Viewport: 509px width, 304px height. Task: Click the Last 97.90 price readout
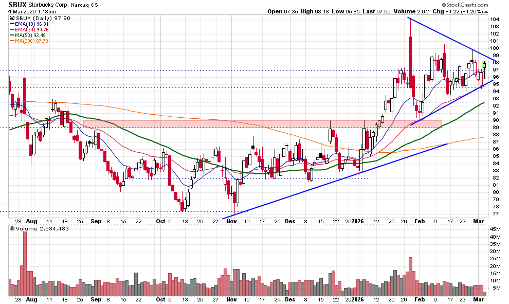click(x=375, y=11)
